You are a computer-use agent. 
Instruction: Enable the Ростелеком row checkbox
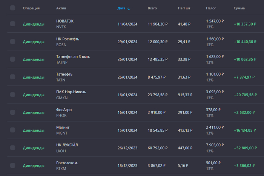tap(13, 165)
